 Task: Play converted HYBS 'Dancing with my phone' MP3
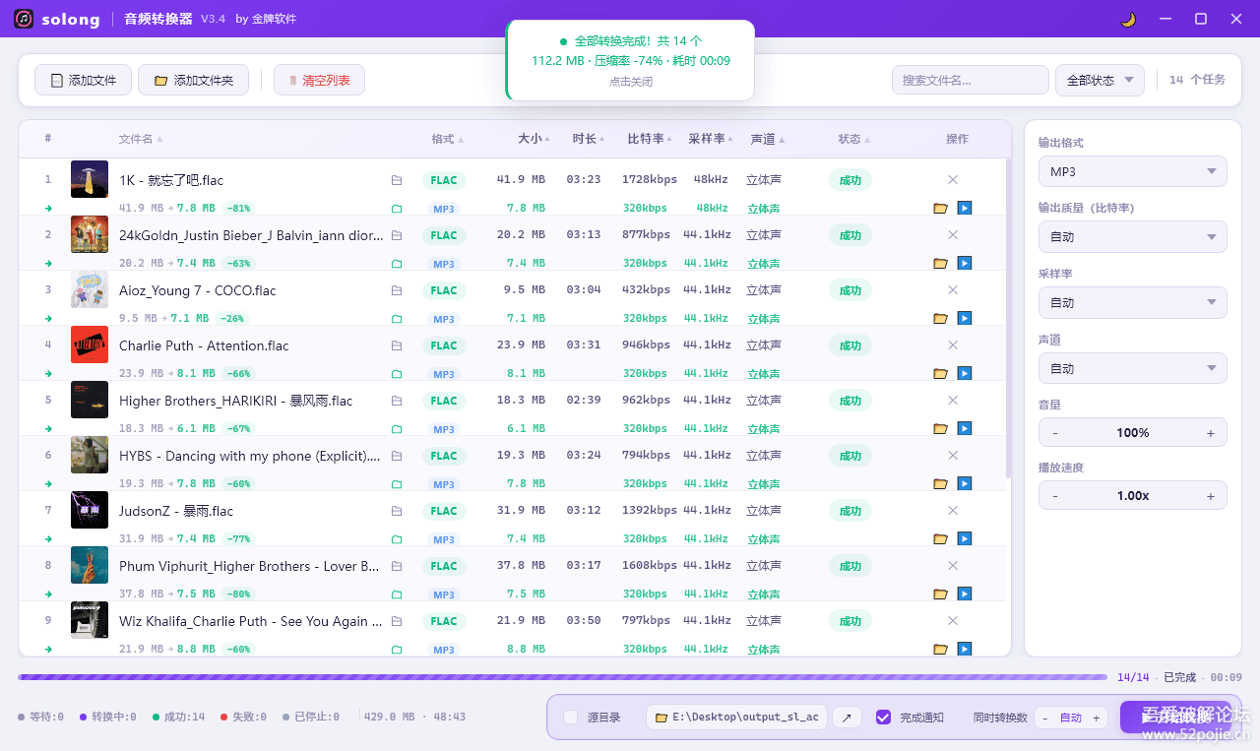965,483
